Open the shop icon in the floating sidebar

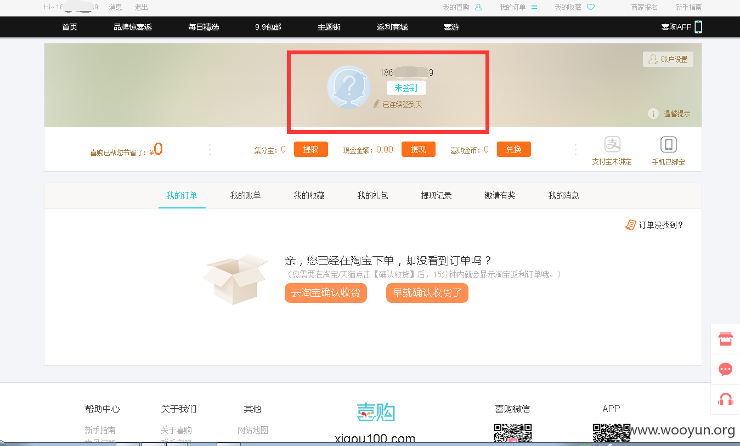tap(725, 339)
